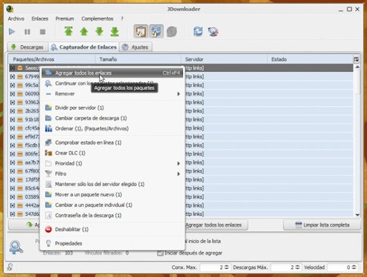Open the Enlaces menu
367x277 pixels.
click(40, 19)
